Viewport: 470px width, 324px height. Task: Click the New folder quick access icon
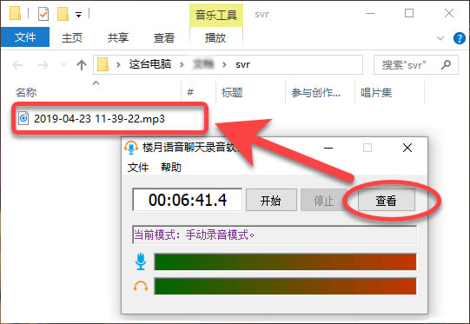tap(63, 14)
